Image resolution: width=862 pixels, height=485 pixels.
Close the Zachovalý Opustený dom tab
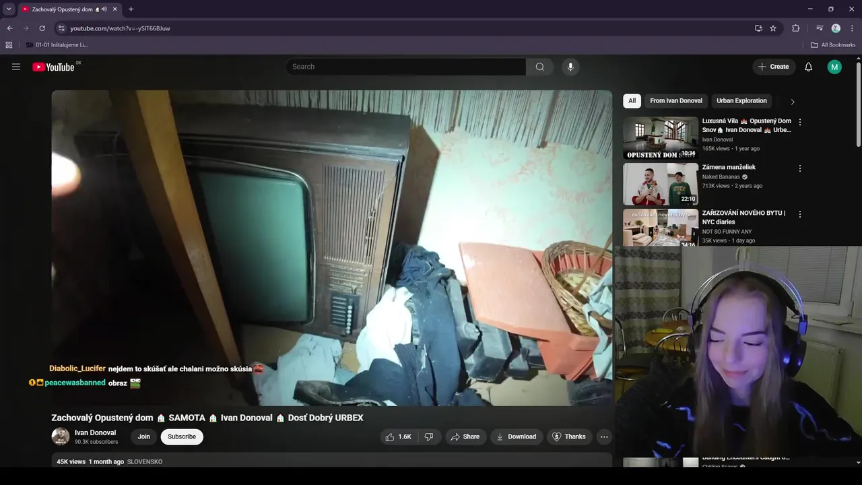pyautogui.click(x=115, y=9)
